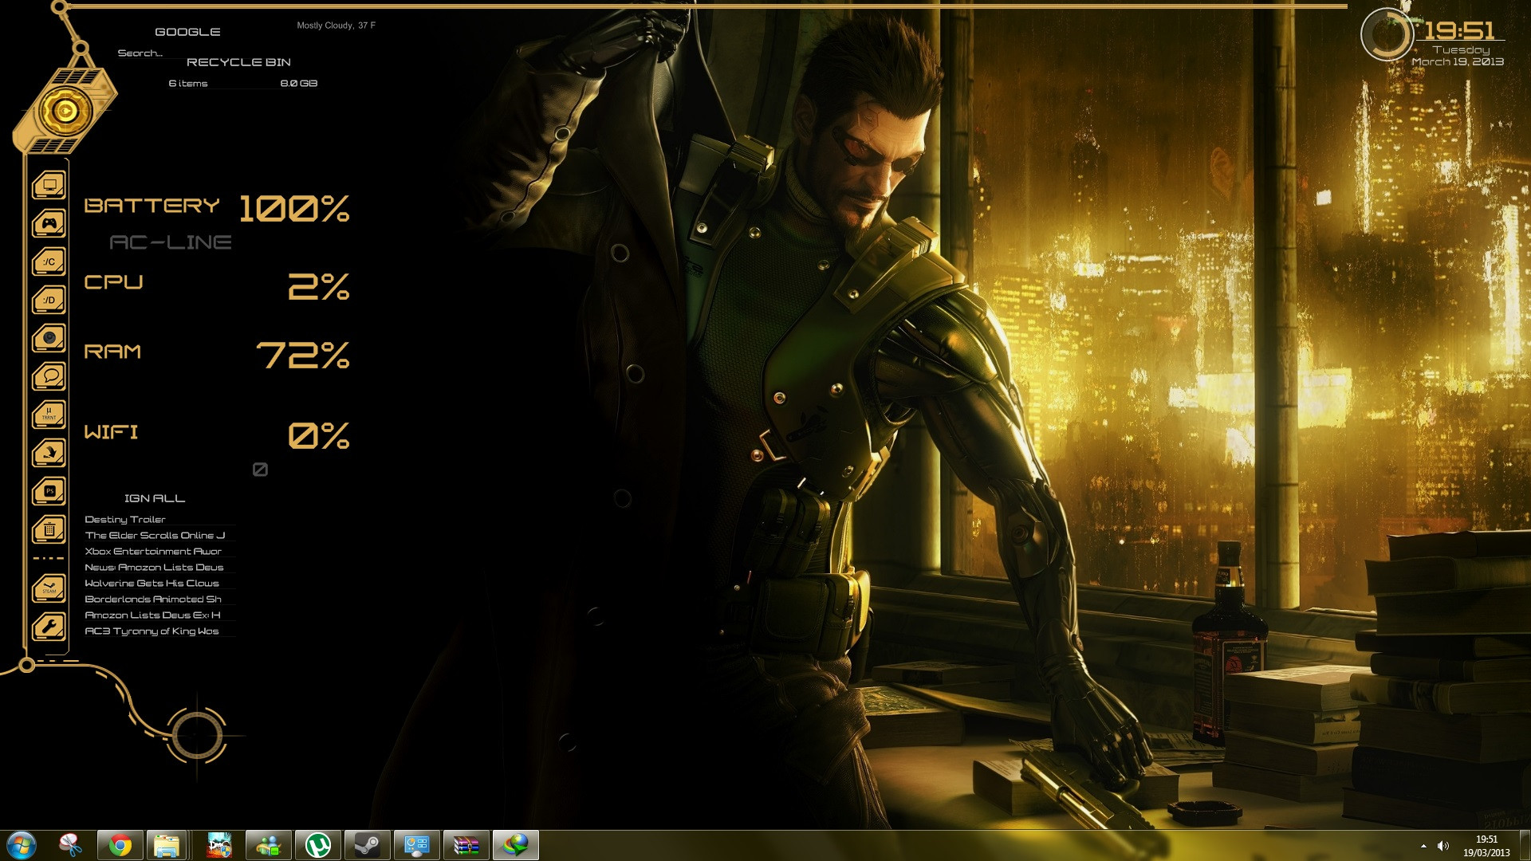Show hidden system tray icons
The width and height of the screenshot is (1531, 861).
click(x=1423, y=846)
